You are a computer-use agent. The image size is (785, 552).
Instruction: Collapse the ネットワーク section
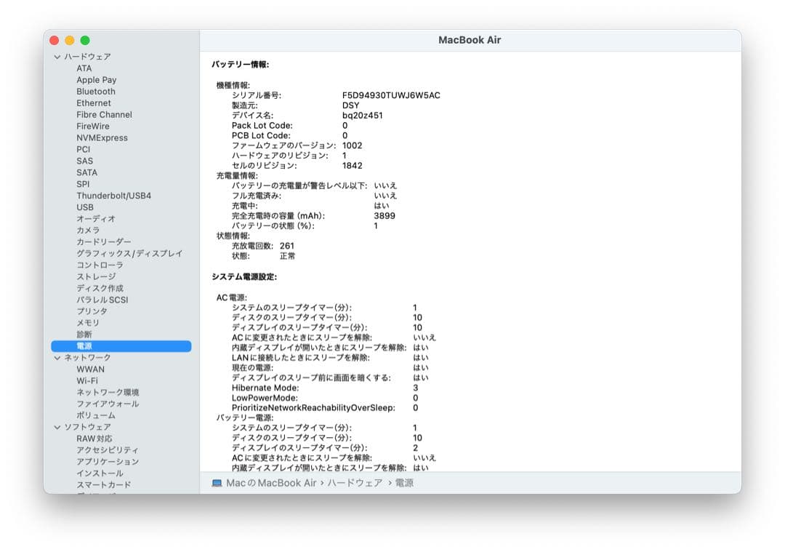pyautogui.click(x=57, y=357)
